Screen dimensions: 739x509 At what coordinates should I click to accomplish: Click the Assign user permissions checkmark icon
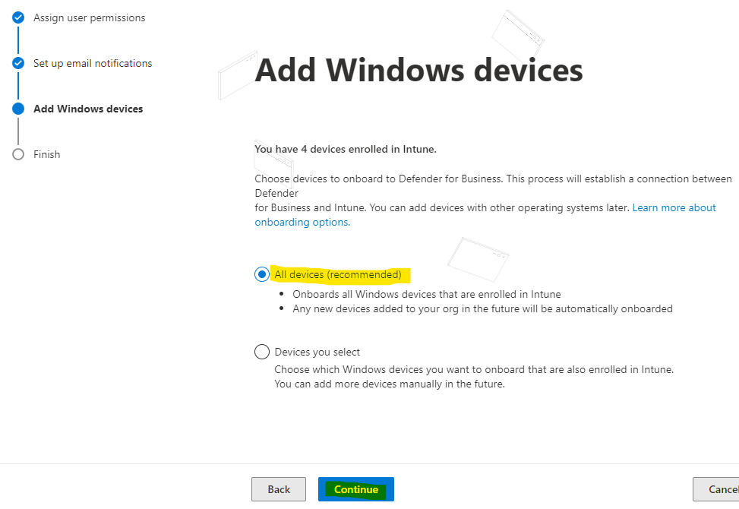18,18
